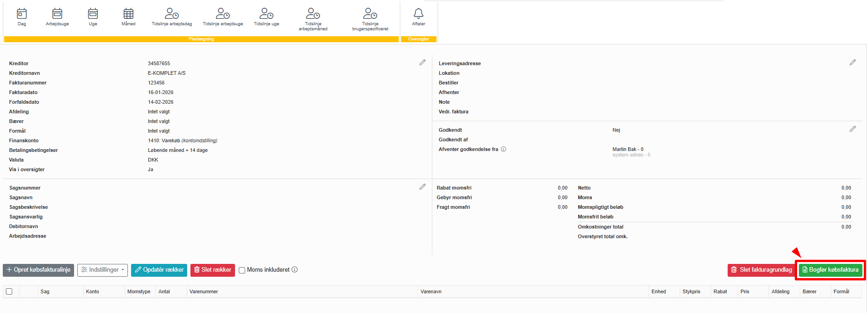Image resolution: width=867 pixels, height=313 pixels.
Task: Open the Dag calendar view
Action: click(22, 17)
